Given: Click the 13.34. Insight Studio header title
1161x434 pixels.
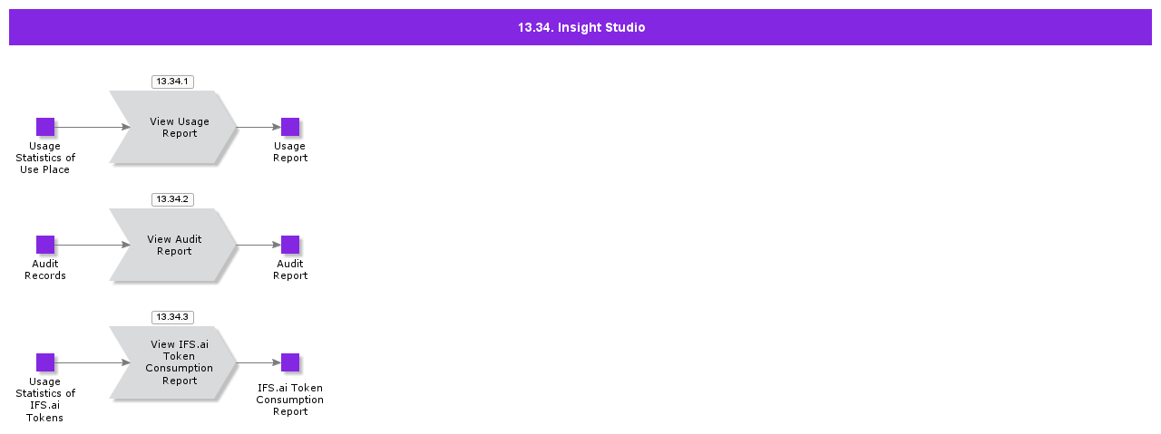Looking at the screenshot, I should [x=581, y=27].
